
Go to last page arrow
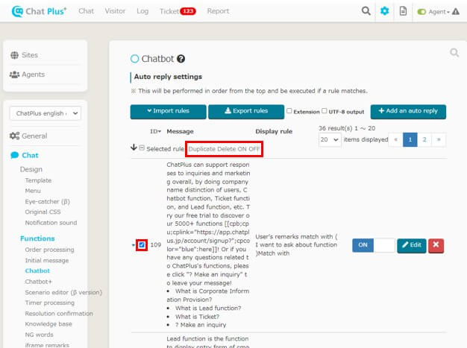[x=439, y=139]
